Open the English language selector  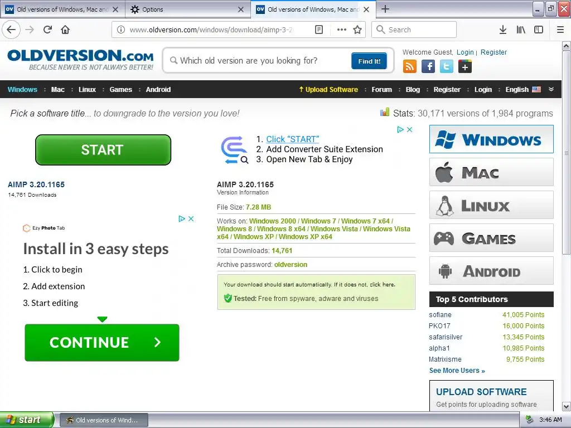523,90
